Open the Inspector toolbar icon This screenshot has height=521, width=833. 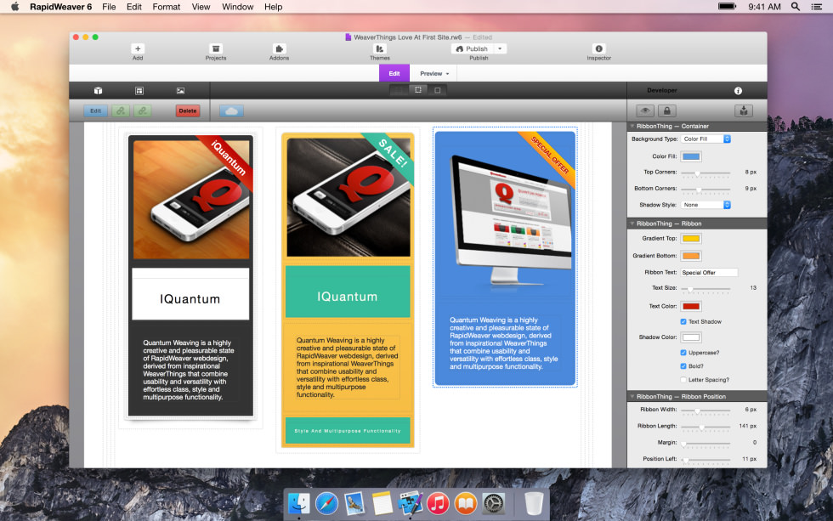pos(598,48)
